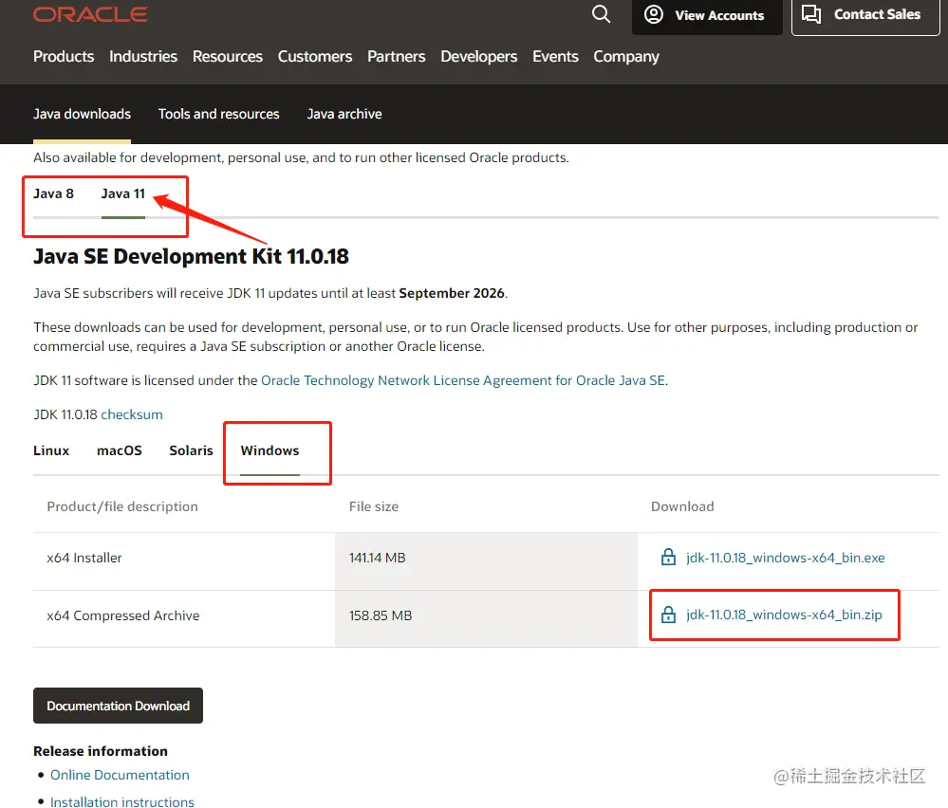948x808 pixels.
Task: Open the Company menu
Action: click(625, 56)
